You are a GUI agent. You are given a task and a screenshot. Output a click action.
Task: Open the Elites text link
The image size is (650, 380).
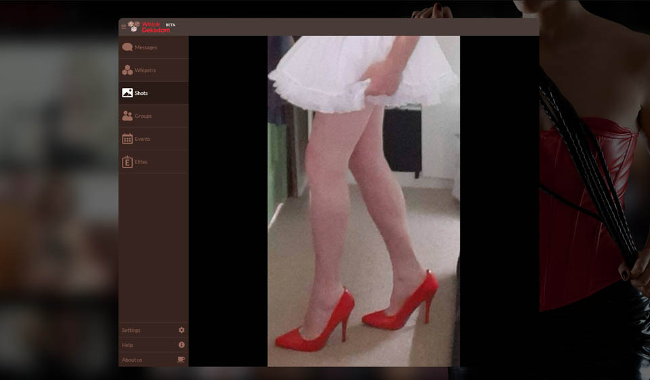coord(141,162)
